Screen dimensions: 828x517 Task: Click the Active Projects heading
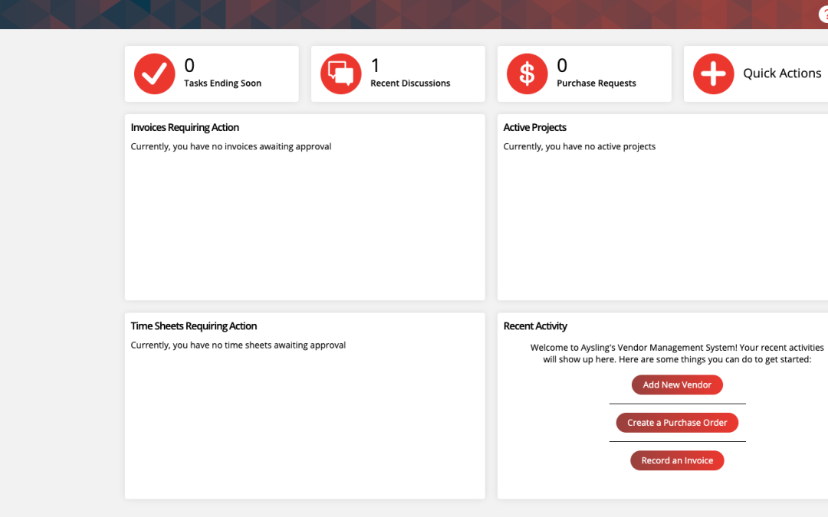[x=534, y=128]
